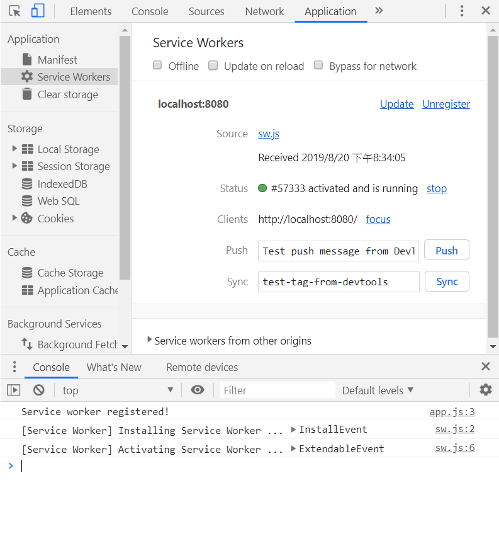
Task: Clear the console with the ban icon
Action: point(38,390)
